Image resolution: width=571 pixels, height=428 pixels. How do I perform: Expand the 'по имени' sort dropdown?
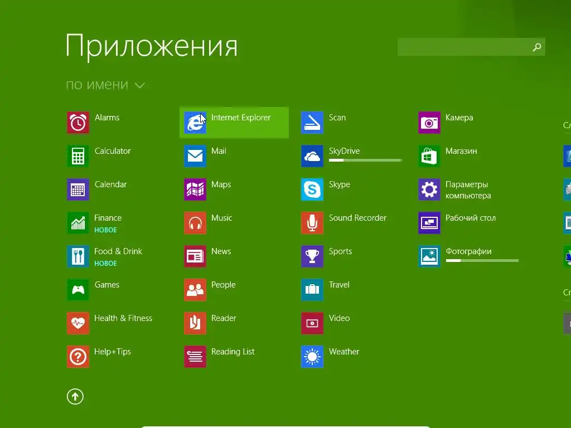click(105, 85)
